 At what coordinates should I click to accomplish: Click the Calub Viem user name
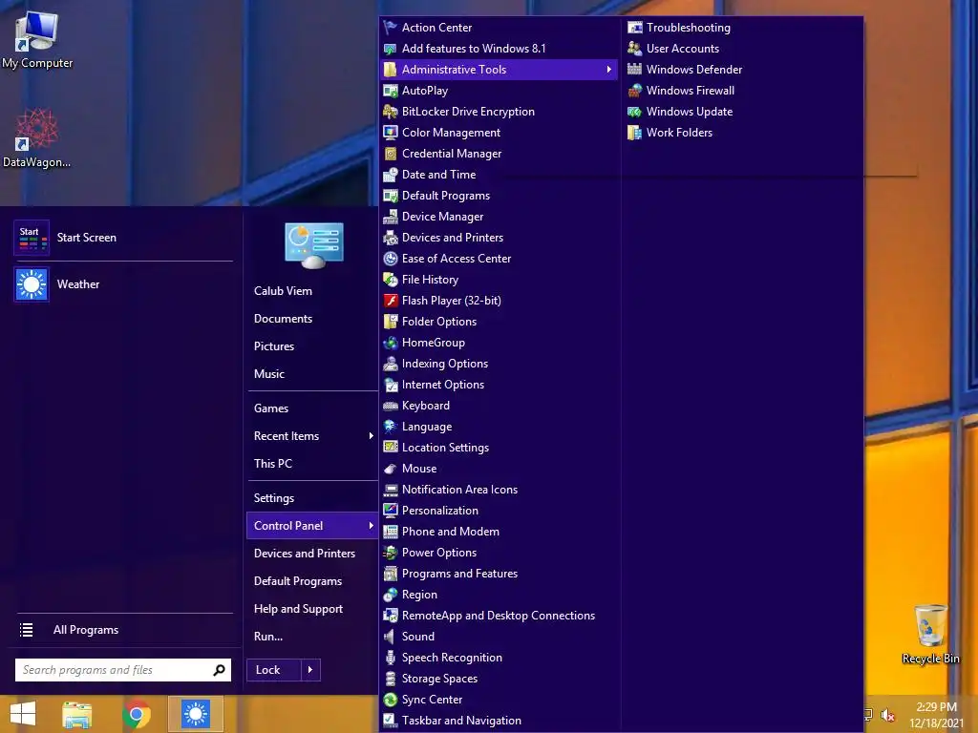[283, 291]
